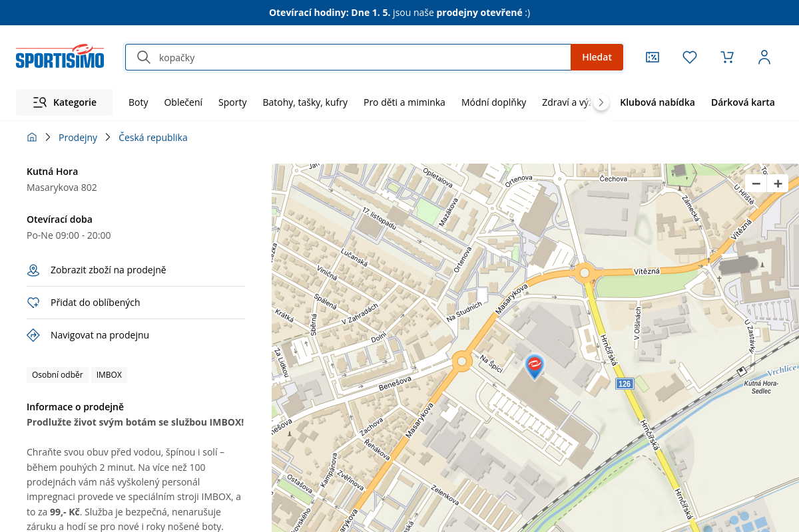Screen dimensions: 799x532
Task: Zoom out on the map
Action: (x=756, y=184)
